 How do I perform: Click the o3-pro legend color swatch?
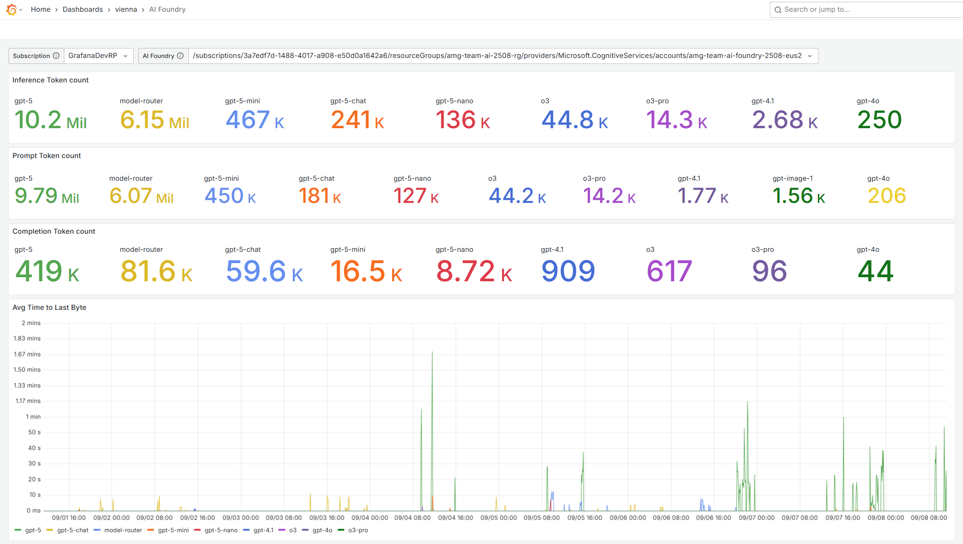(x=341, y=530)
